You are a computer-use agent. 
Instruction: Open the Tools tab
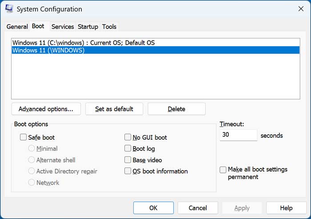(109, 27)
